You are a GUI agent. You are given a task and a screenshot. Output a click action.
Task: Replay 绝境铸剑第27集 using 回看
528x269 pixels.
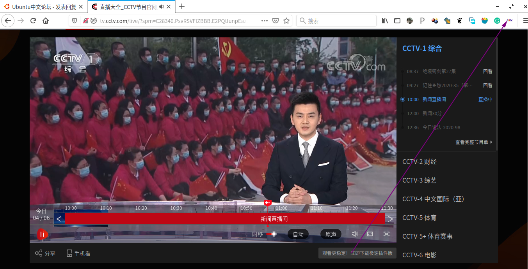click(x=488, y=72)
